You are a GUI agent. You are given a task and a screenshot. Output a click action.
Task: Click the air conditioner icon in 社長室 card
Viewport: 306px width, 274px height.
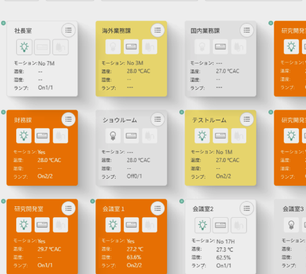42,47
